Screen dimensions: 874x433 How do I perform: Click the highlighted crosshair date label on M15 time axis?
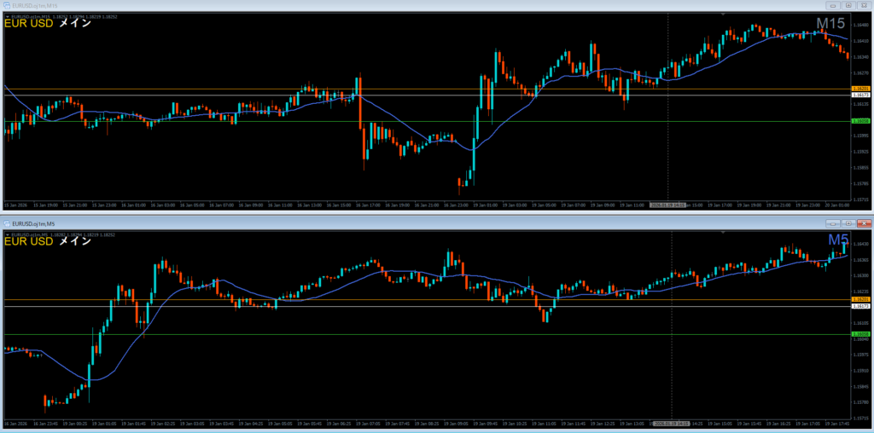point(667,205)
